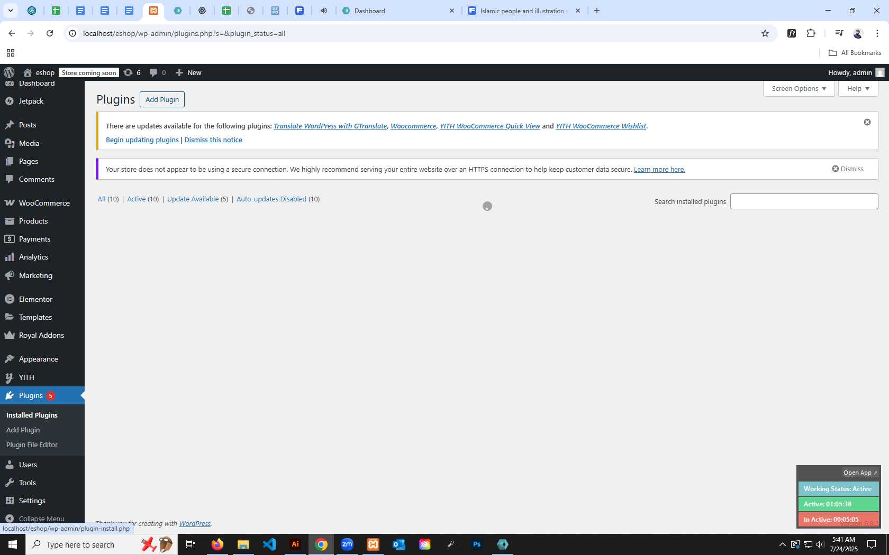This screenshot has width=889, height=555.
Task: Open the WordPress link in the footer
Action: click(195, 523)
